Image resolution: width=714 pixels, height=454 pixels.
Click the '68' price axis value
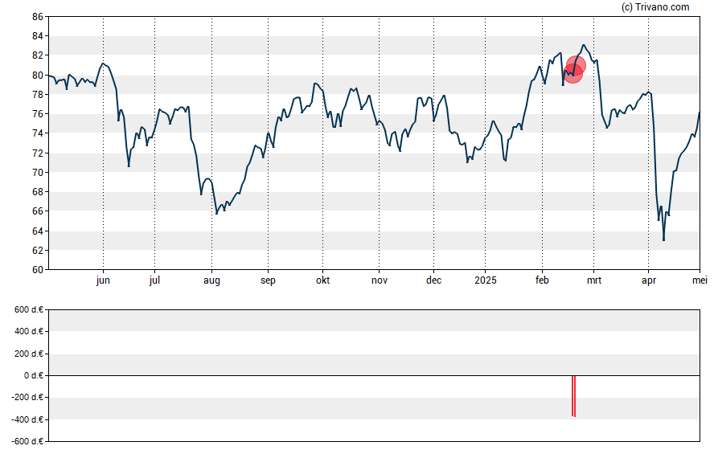click(38, 191)
